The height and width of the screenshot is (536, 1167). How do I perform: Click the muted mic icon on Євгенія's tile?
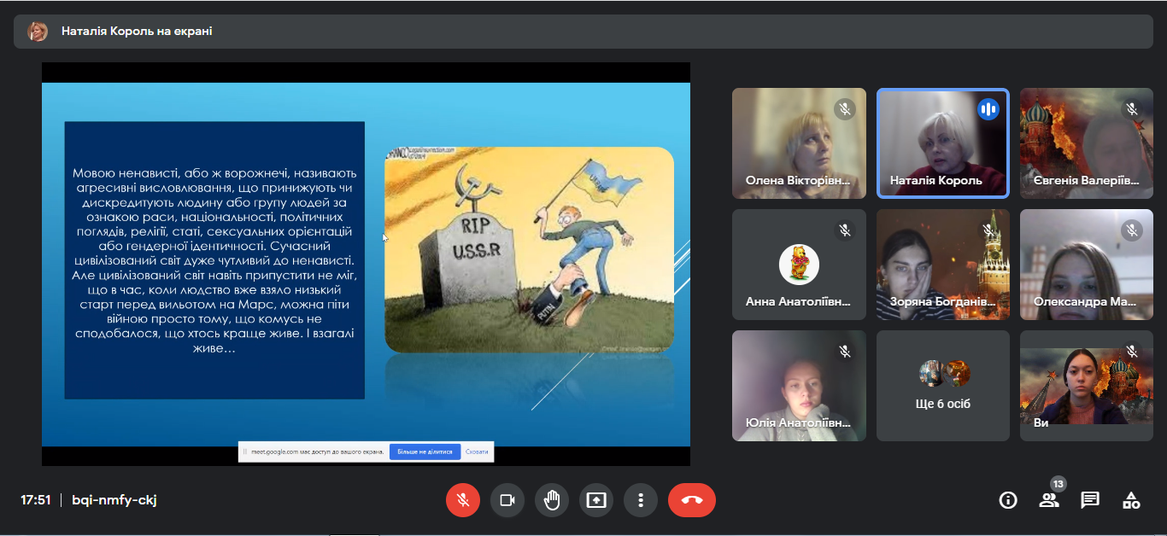(1132, 109)
